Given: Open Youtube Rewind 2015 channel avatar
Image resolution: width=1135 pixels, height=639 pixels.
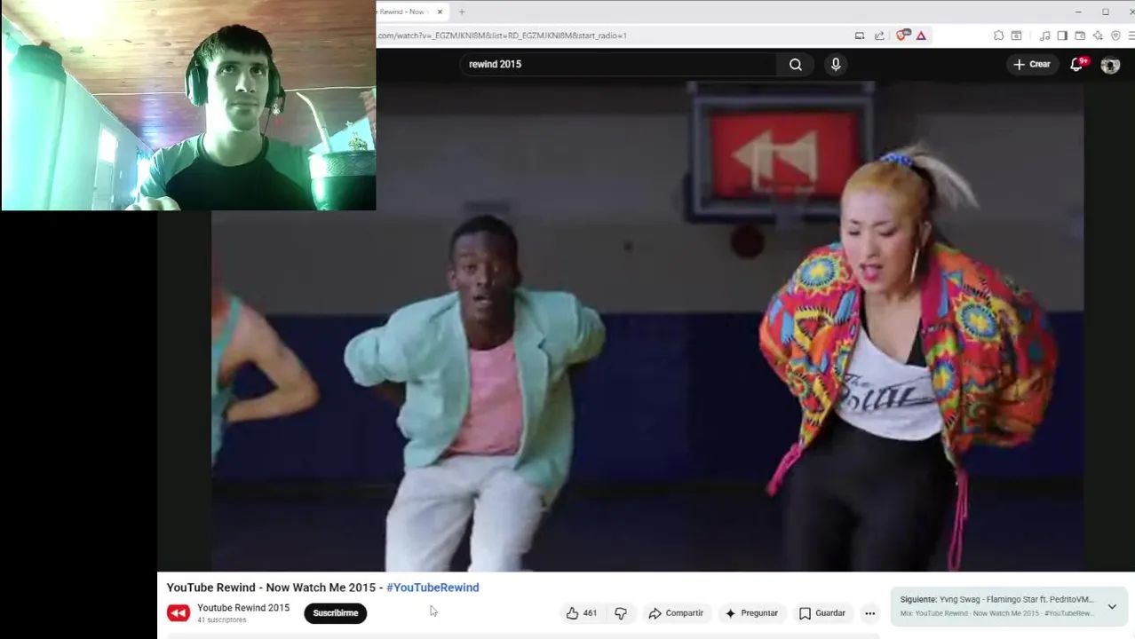Looking at the screenshot, I should pos(179,613).
